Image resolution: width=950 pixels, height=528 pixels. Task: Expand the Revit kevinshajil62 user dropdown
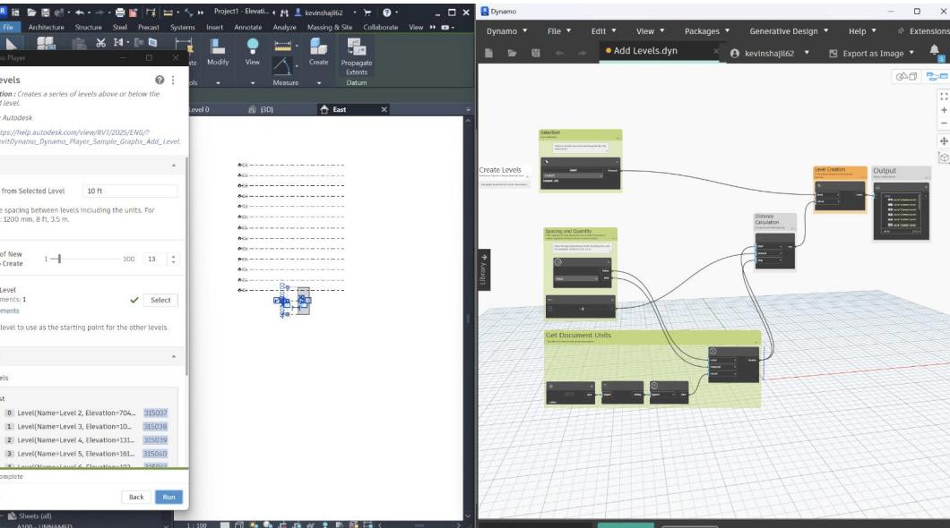point(355,13)
